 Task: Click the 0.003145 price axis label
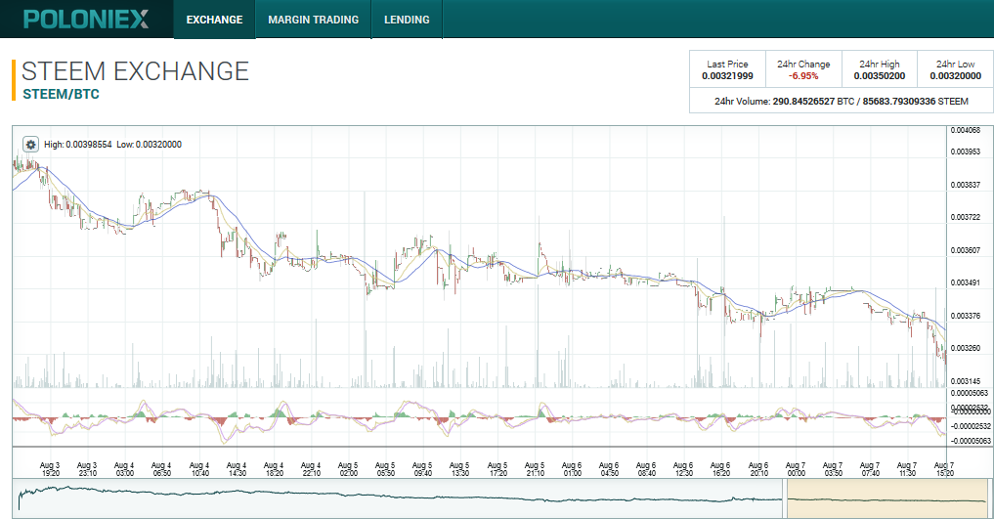[x=965, y=381]
